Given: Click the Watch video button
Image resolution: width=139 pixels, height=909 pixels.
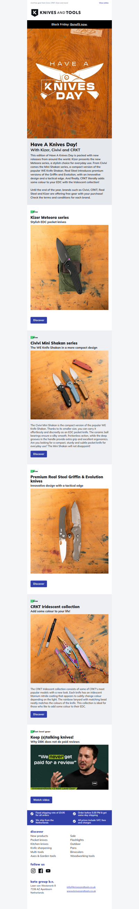Looking at the screenshot, I should (41, 800).
